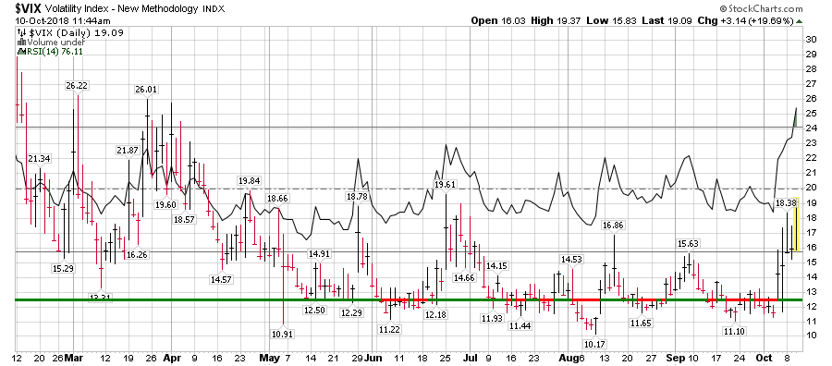832x366 pixels.
Task: Click the green up-arrow change indicator
Action: [x=799, y=21]
